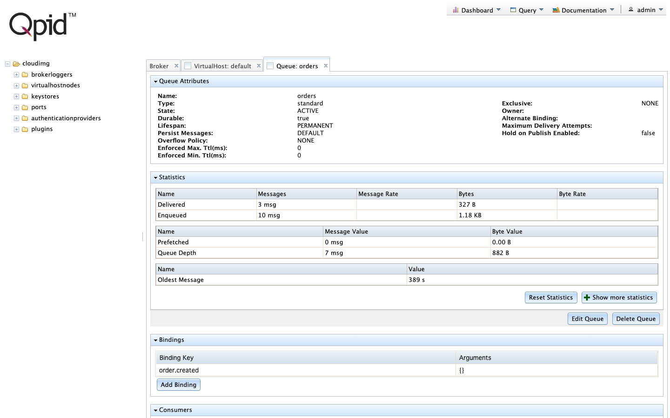The width and height of the screenshot is (670, 418).
Task: Open the admin user menu
Action: (x=646, y=10)
